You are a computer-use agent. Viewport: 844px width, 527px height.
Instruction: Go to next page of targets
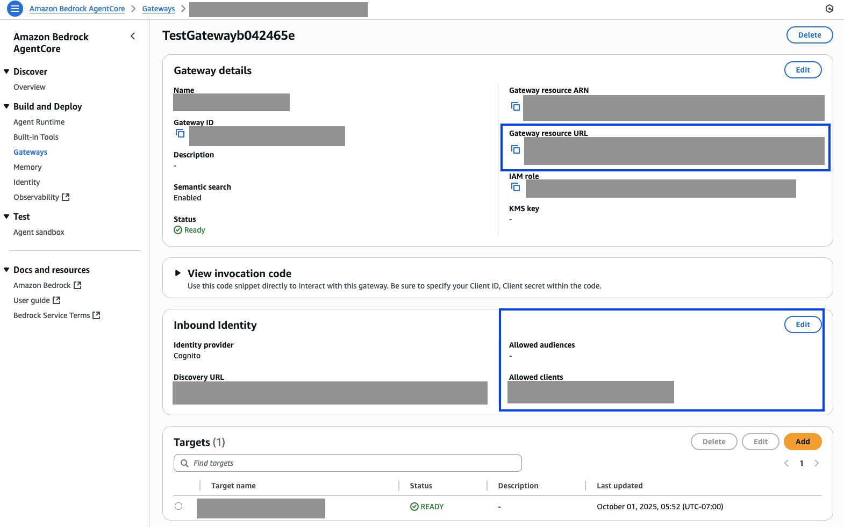click(816, 463)
